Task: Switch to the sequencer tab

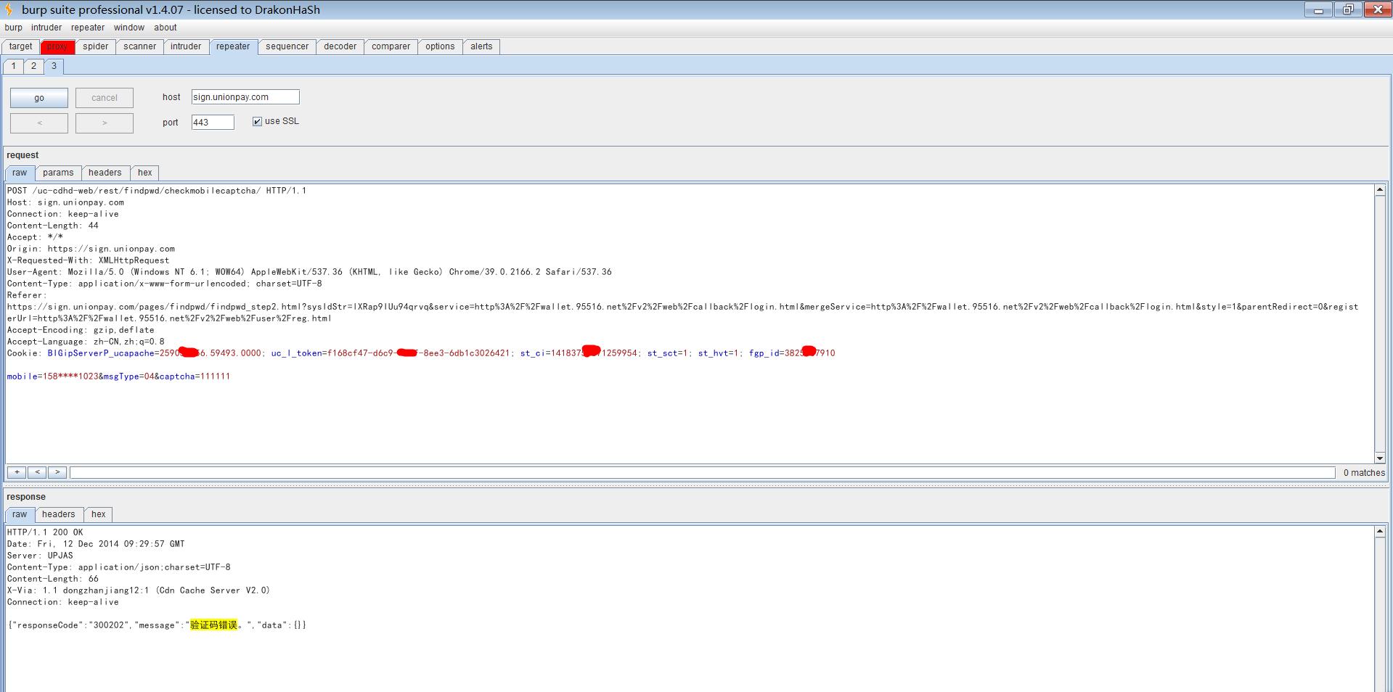Action: [x=287, y=46]
